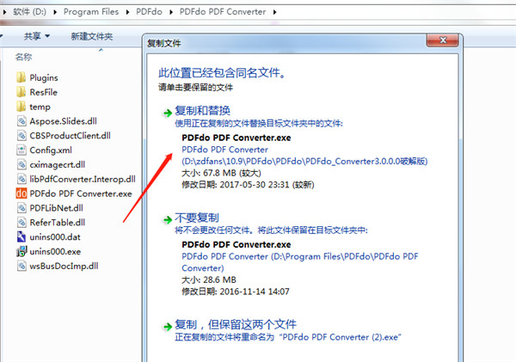Click 修改日期: 2017-05-30 23:31 text

point(248,185)
